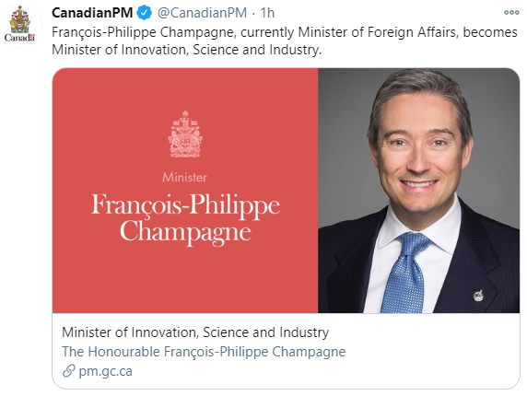Click the tweet text about Foreign Affairs
This screenshot has width=527, height=396.
(285, 41)
